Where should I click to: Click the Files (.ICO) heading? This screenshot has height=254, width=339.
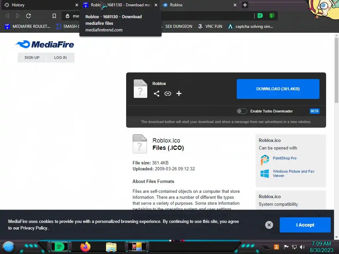tap(168, 148)
